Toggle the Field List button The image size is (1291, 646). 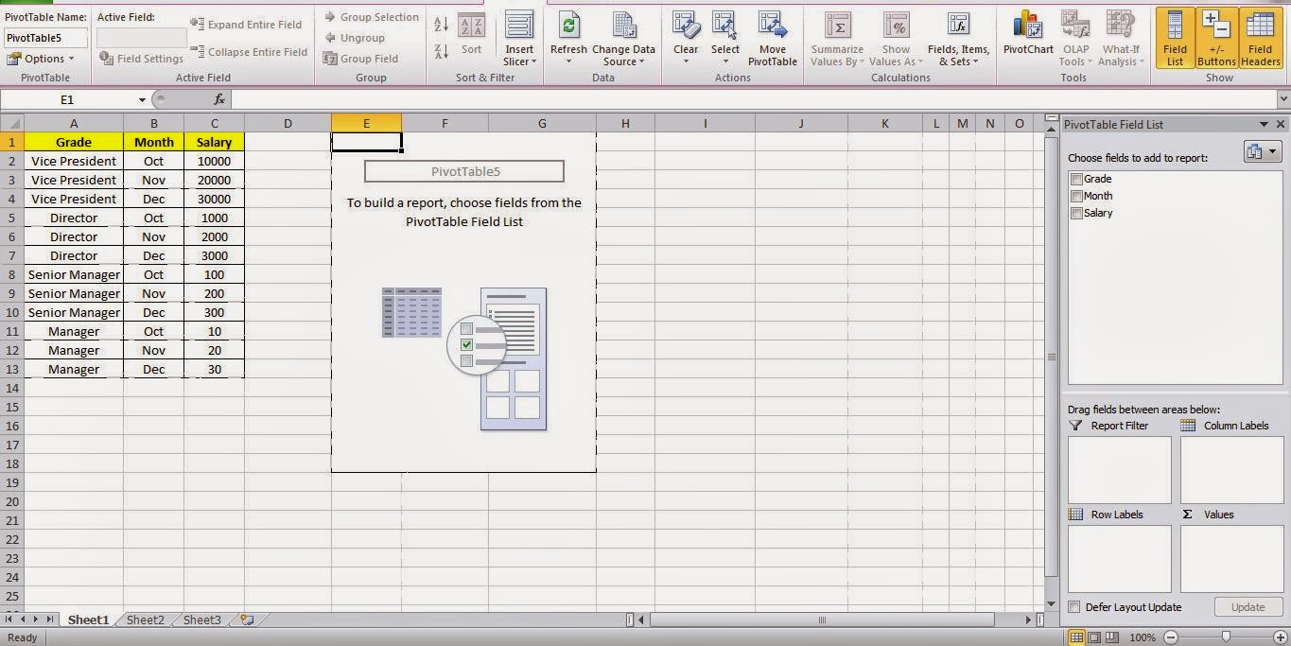coord(1175,38)
